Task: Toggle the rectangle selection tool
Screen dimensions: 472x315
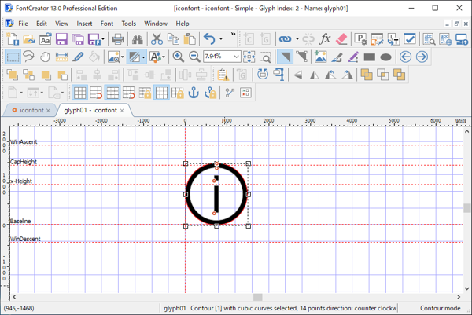Action: pos(13,57)
